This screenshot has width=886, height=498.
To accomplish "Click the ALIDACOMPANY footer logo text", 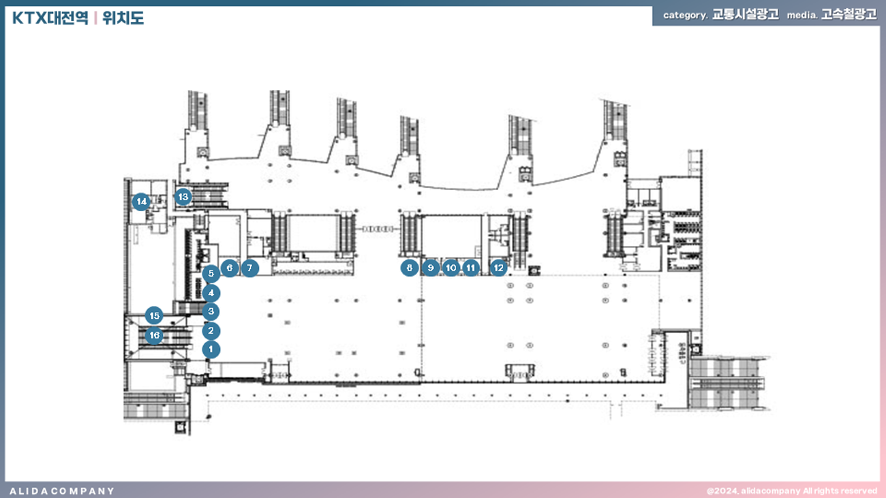I will tap(62, 491).
